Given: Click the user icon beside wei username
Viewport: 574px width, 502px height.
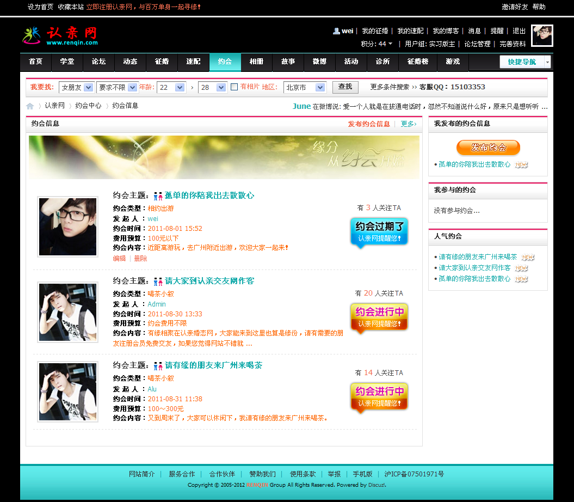Looking at the screenshot, I should (x=336, y=31).
